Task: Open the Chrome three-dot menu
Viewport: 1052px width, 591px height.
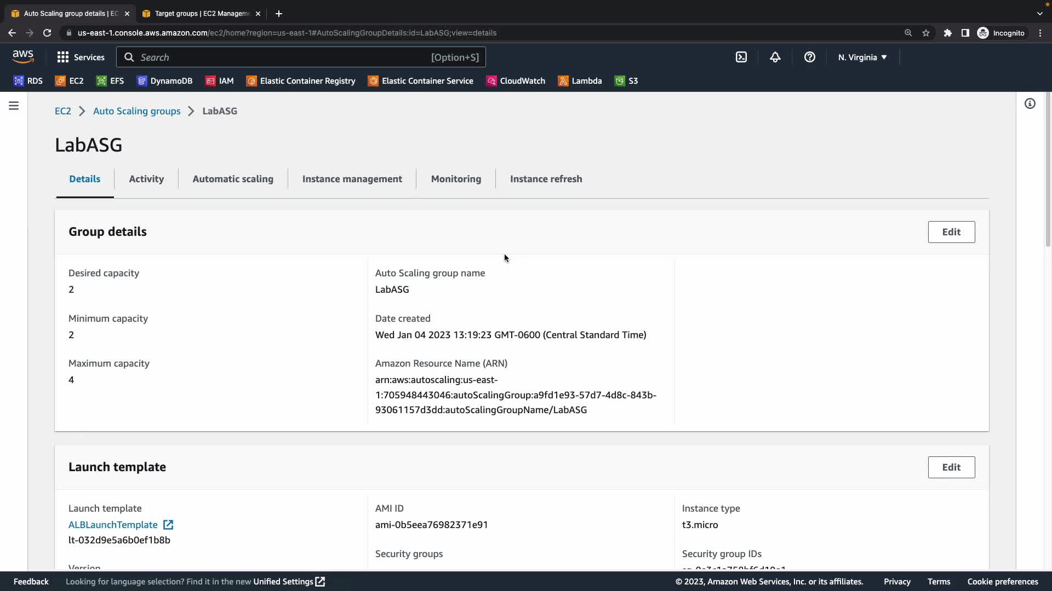Action: pyautogui.click(x=1040, y=33)
